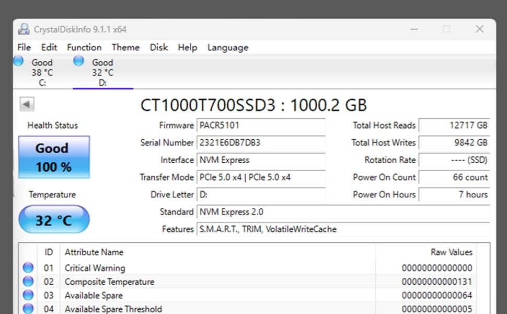Click the Critical Warning raw value 0000000000000

coord(437,268)
